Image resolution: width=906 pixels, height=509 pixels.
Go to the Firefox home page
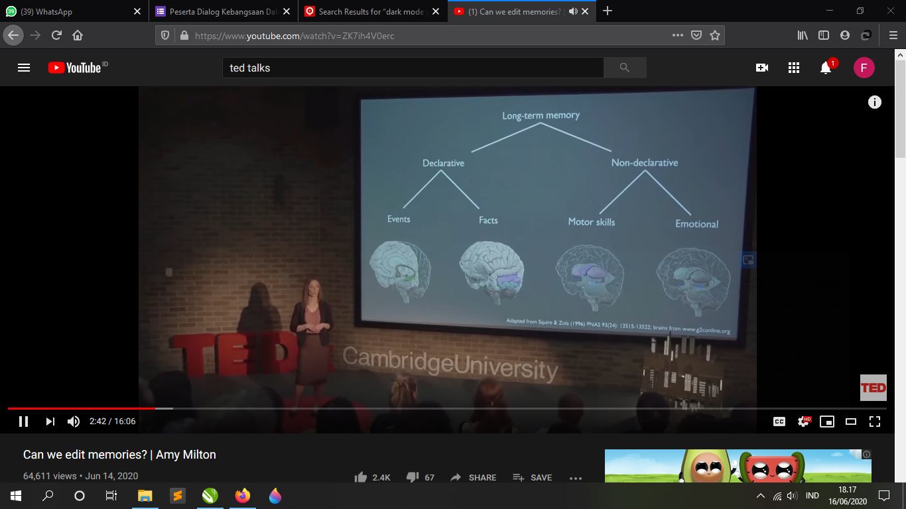point(78,35)
